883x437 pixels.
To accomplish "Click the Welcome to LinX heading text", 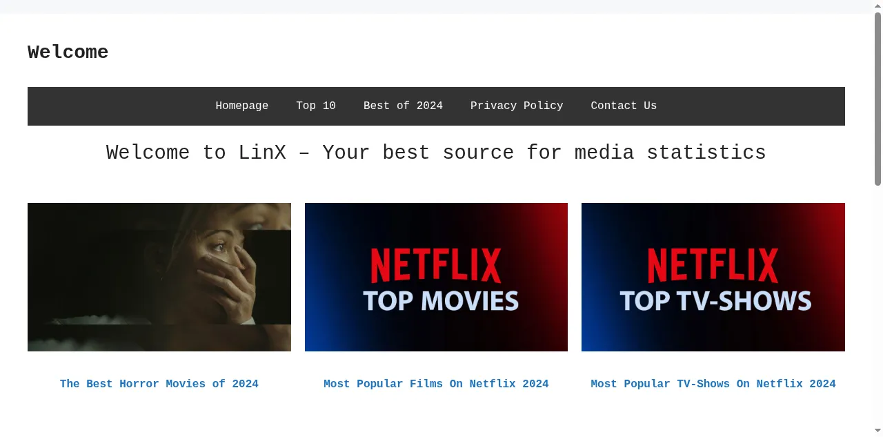I will click(x=436, y=153).
